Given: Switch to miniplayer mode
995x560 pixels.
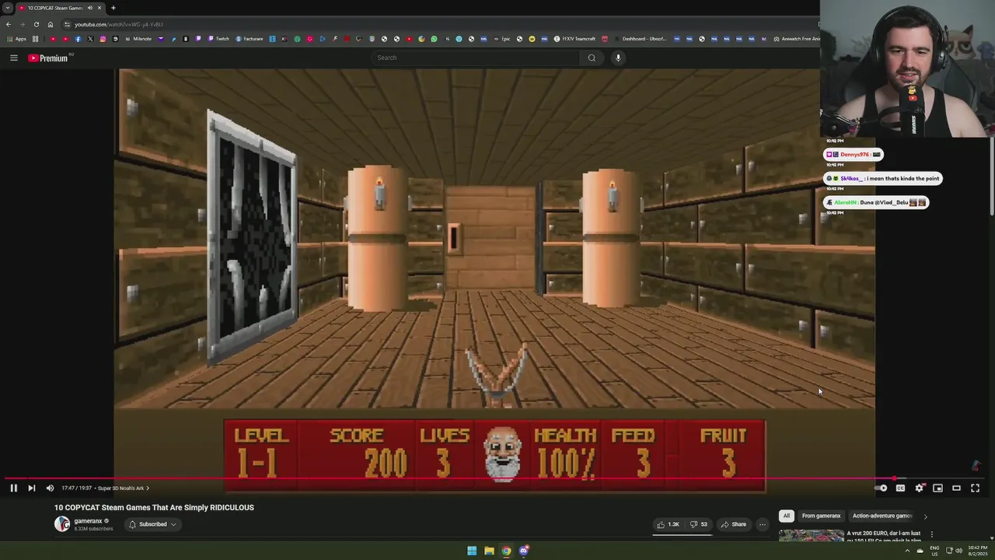Looking at the screenshot, I should [937, 488].
